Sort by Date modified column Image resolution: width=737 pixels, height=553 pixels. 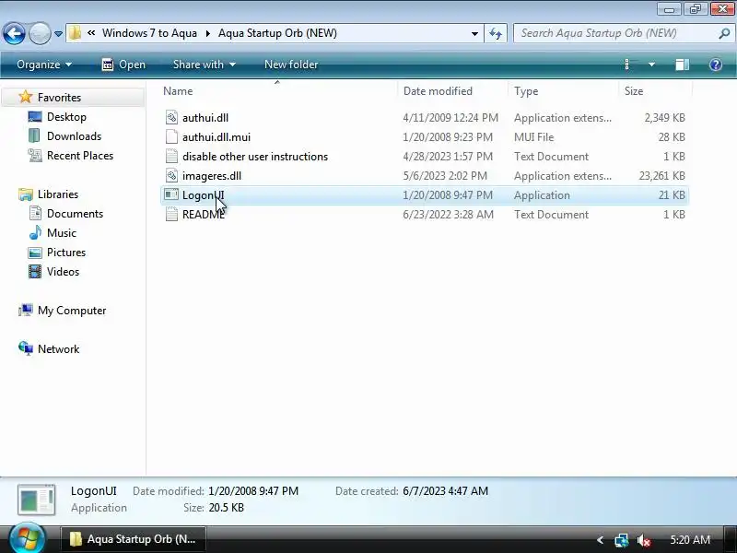pyautogui.click(x=452, y=90)
